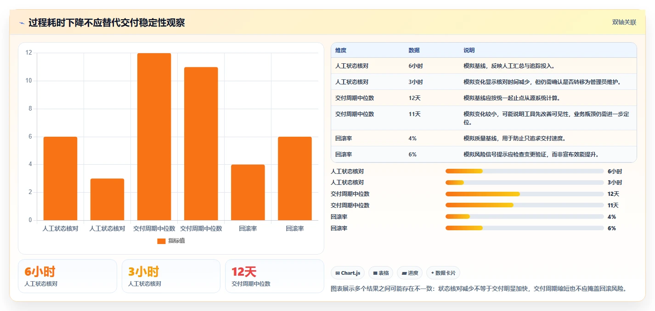Image resolution: width=655 pixels, height=311 pixels.
Task: Click the 表格 chip
Action: 381,273
